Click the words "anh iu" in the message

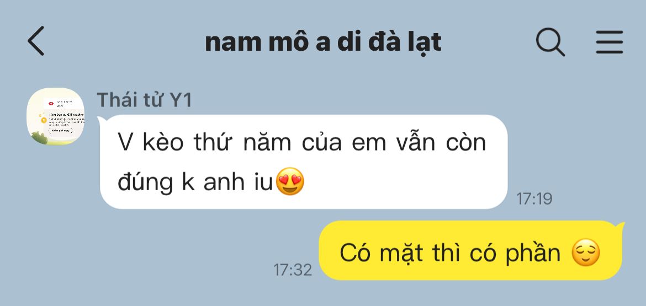pyautogui.click(x=238, y=181)
